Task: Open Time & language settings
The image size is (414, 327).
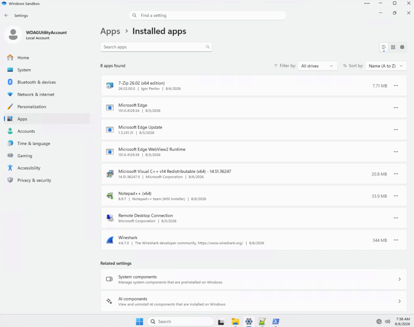Action: pyautogui.click(x=47, y=143)
